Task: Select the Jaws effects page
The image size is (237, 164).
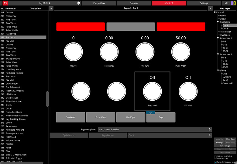Action: coord(225,74)
